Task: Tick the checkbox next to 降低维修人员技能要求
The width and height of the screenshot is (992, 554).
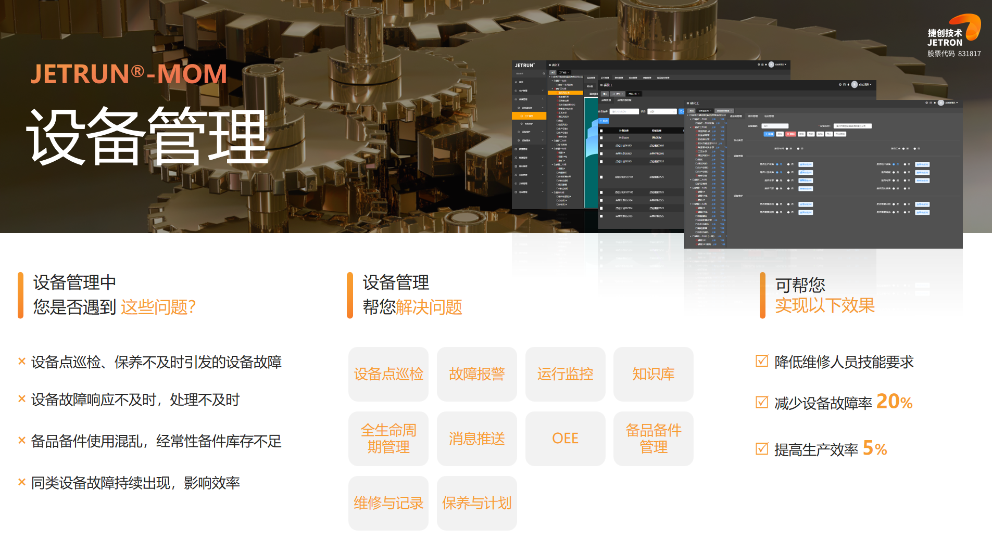Action: 762,360
